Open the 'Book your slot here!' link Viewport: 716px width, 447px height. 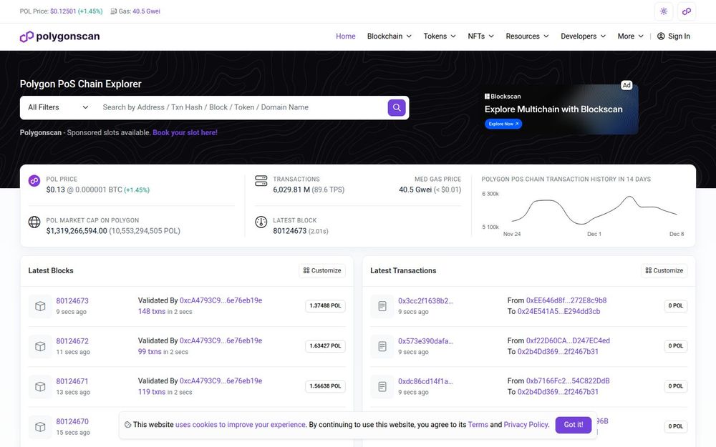pos(185,133)
